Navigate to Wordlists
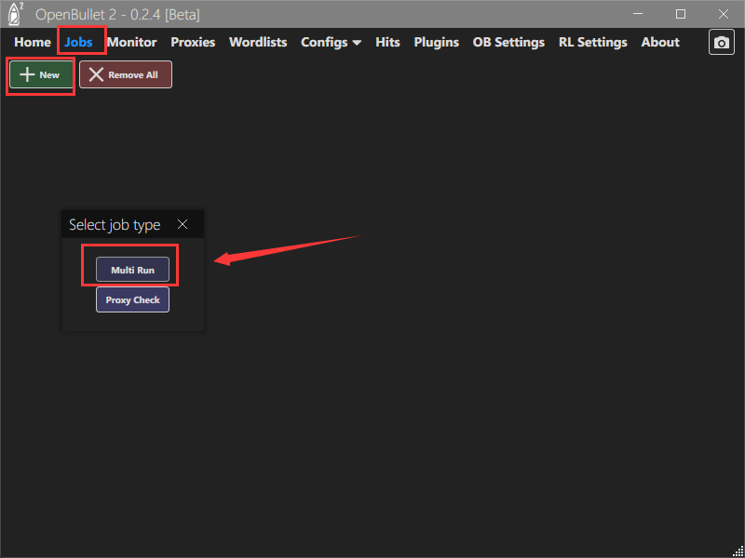Image resolution: width=745 pixels, height=558 pixels. click(x=258, y=42)
